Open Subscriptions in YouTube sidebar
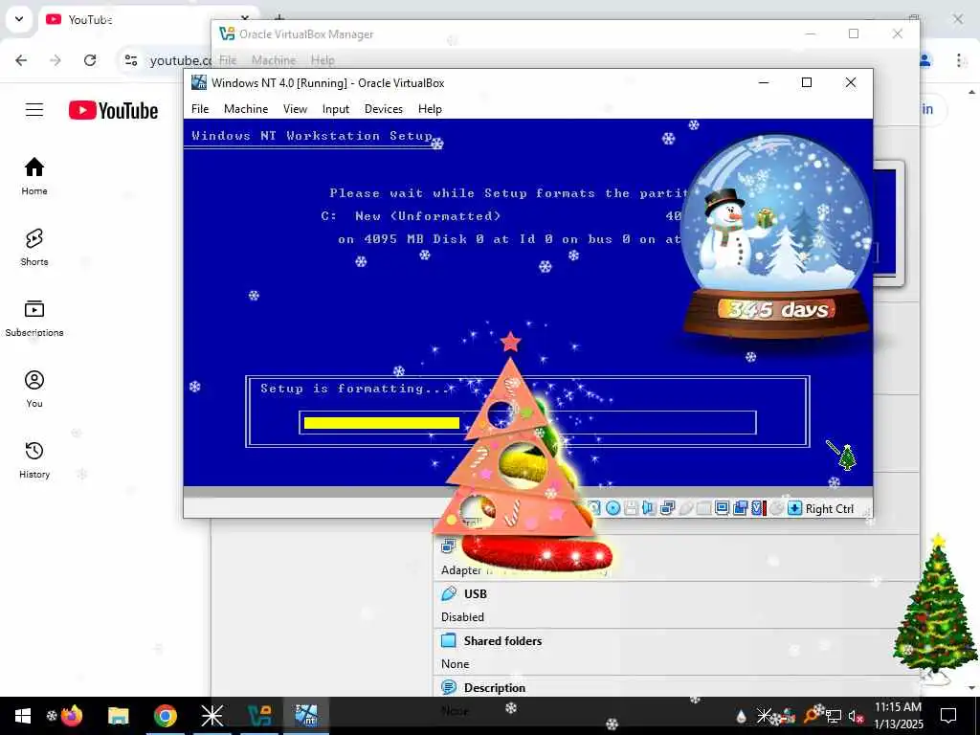The width and height of the screenshot is (980, 735). coord(34,318)
